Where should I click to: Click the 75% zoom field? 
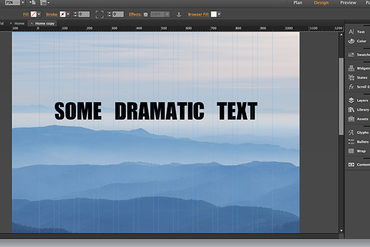[12, 2]
